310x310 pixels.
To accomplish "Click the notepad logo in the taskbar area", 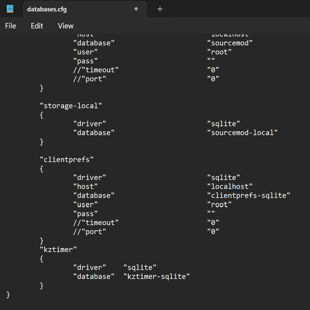I will click(10, 8).
